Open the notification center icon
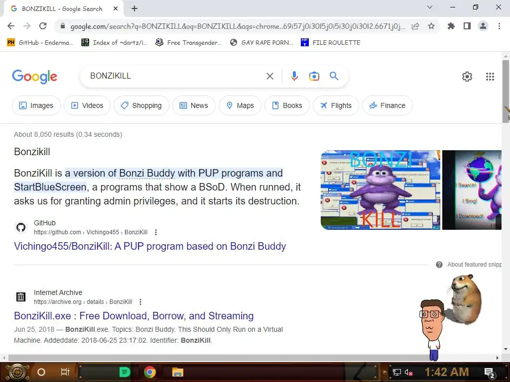Image resolution: width=510 pixels, height=382 pixels. coord(490,373)
